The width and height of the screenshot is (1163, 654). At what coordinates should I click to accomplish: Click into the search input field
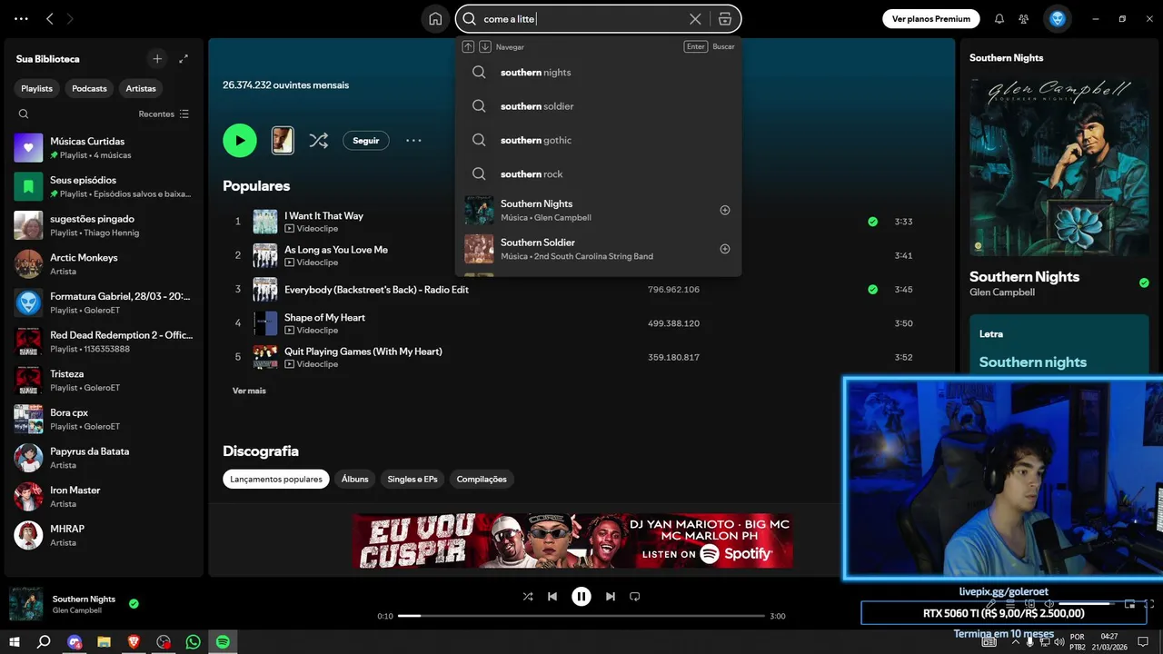(583, 19)
